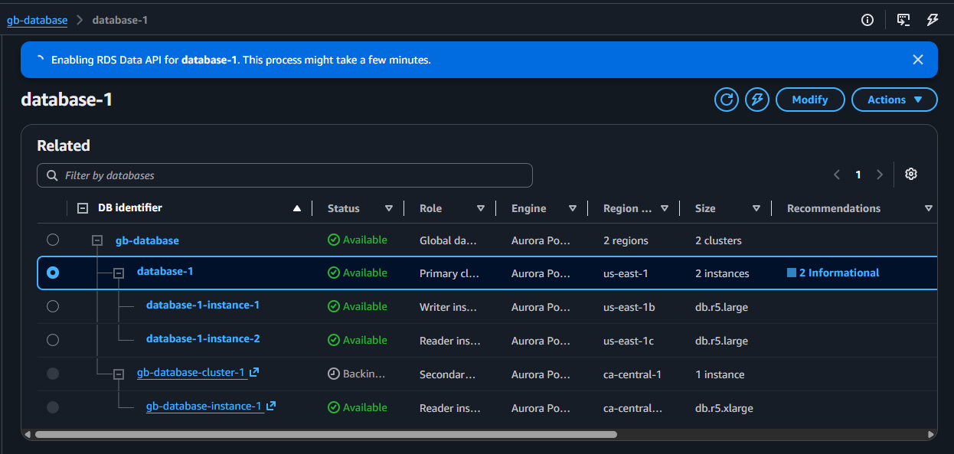Open Region column sort arrow
954x454 pixels.
coord(665,208)
